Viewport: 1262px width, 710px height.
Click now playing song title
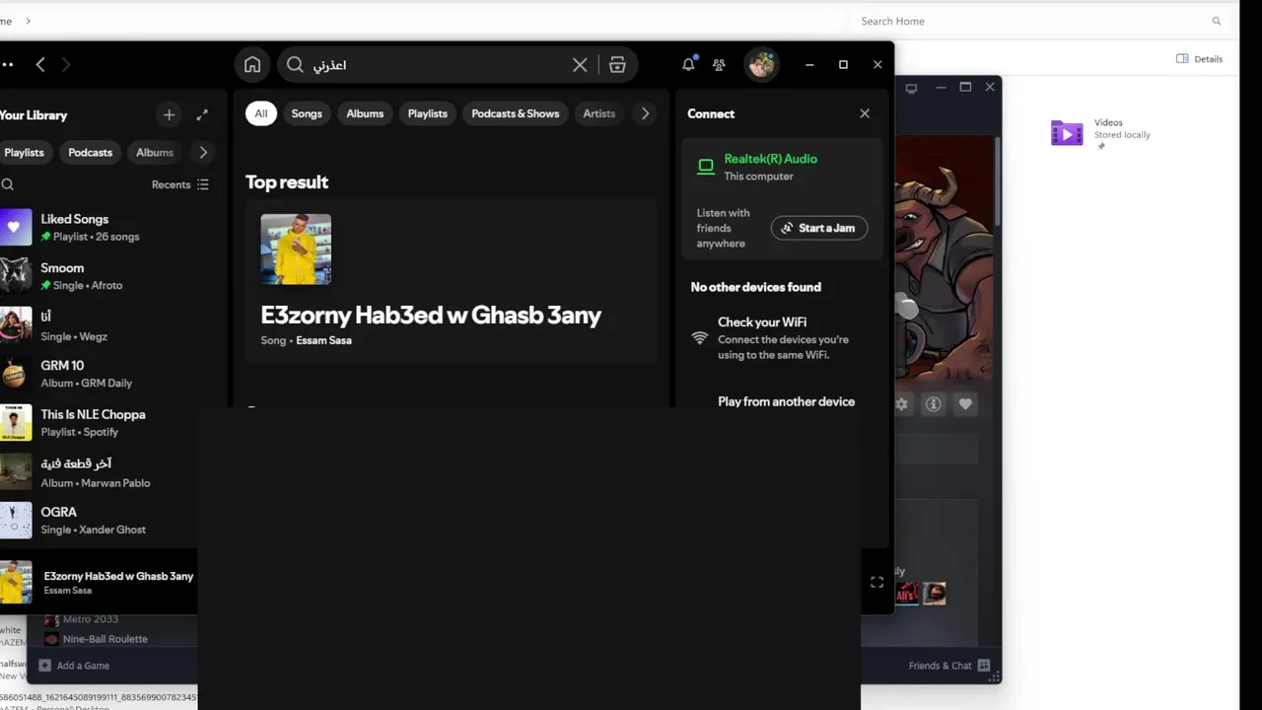click(x=118, y=576)
